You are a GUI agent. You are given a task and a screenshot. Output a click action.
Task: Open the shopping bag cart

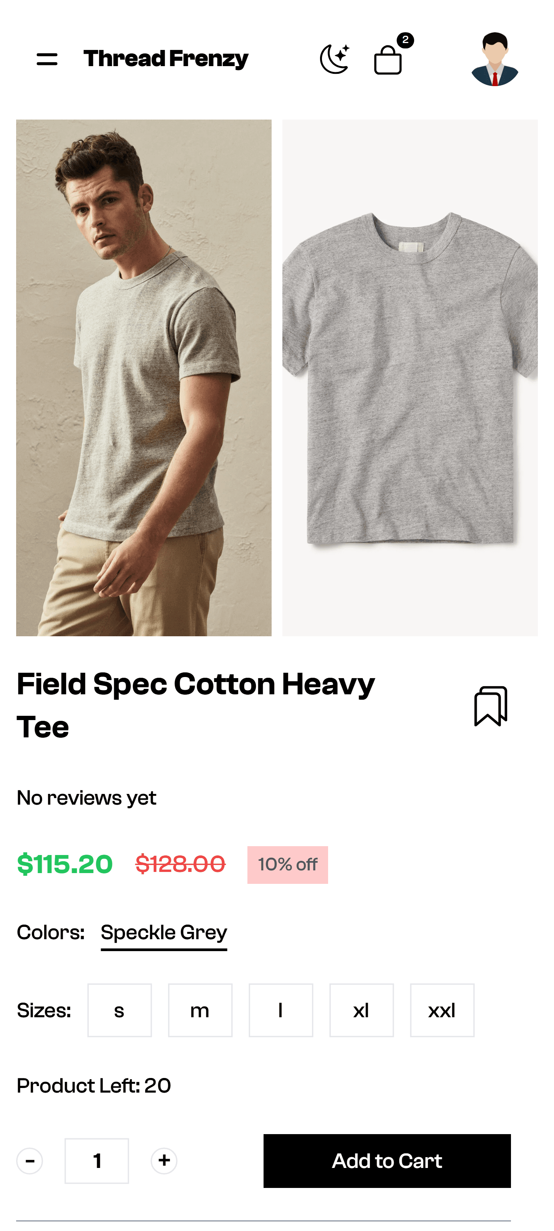[x=387, y=60]
